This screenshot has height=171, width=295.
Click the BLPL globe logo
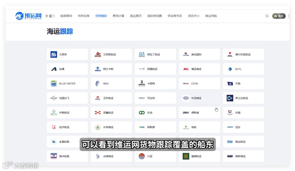(x=230, y=69)
